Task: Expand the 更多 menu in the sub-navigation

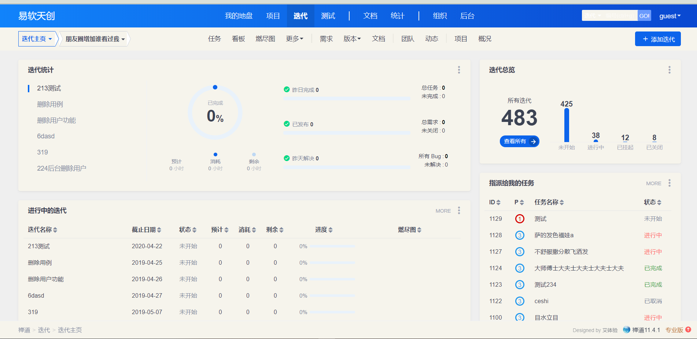Action: [295, 39]
